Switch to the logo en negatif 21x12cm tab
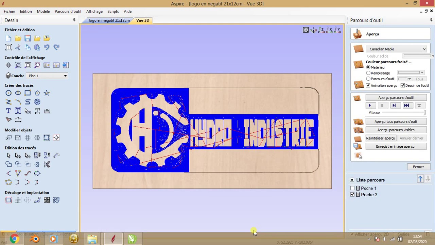The width and height of the screenshot is (435, 245). [x=109, y=20]
